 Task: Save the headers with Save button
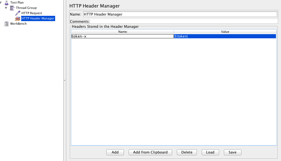point(232,152)
